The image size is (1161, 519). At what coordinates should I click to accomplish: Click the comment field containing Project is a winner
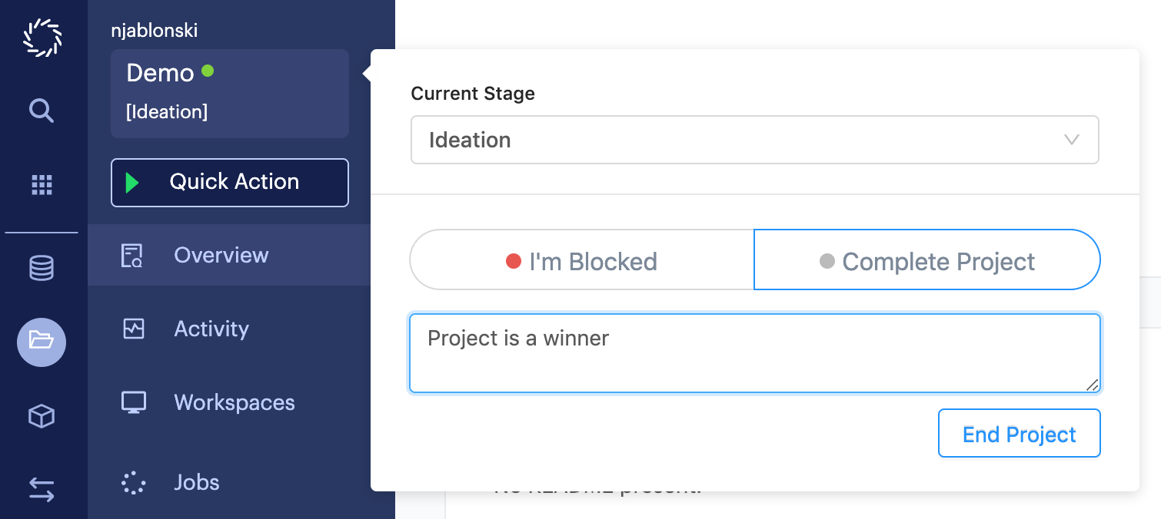[x=754, y=353]
